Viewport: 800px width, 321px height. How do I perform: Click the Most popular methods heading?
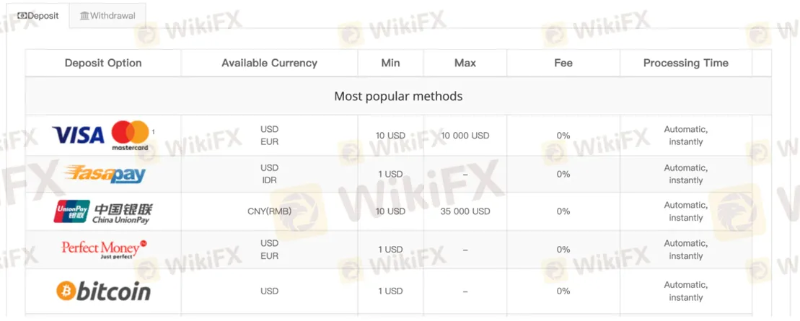click(x=398, y=96)
